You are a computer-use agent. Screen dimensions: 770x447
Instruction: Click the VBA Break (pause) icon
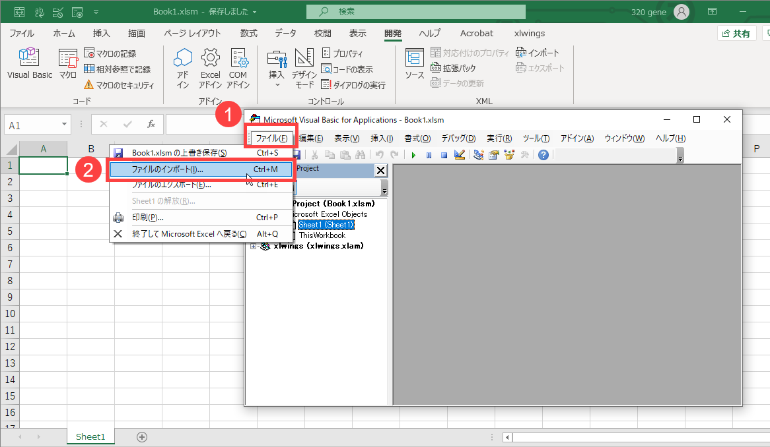[429, 155]
